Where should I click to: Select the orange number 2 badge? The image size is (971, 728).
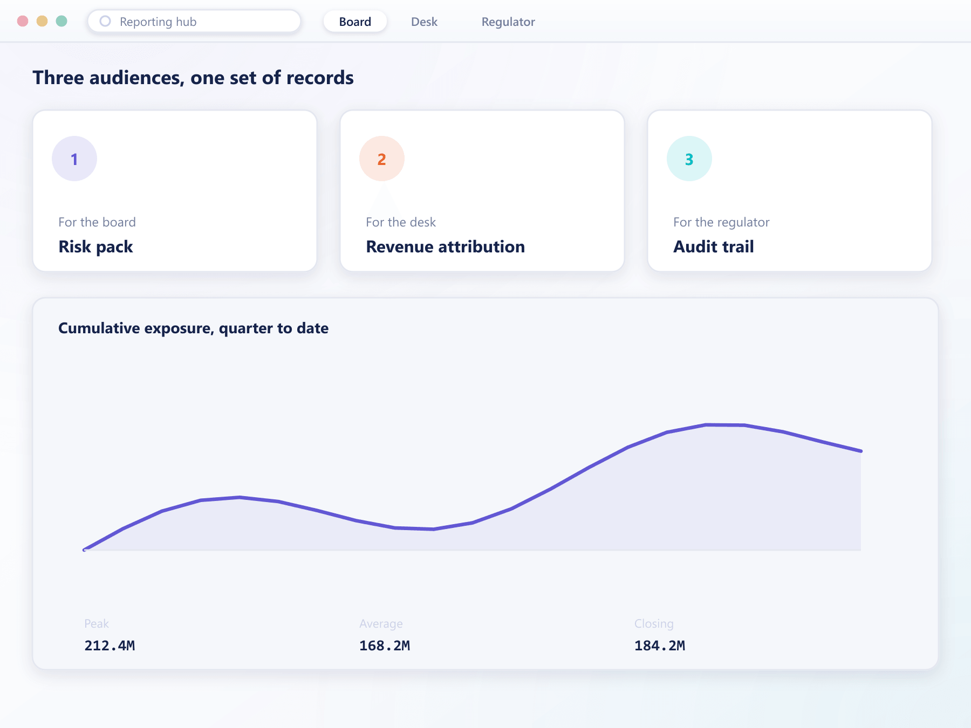(382, 159)
